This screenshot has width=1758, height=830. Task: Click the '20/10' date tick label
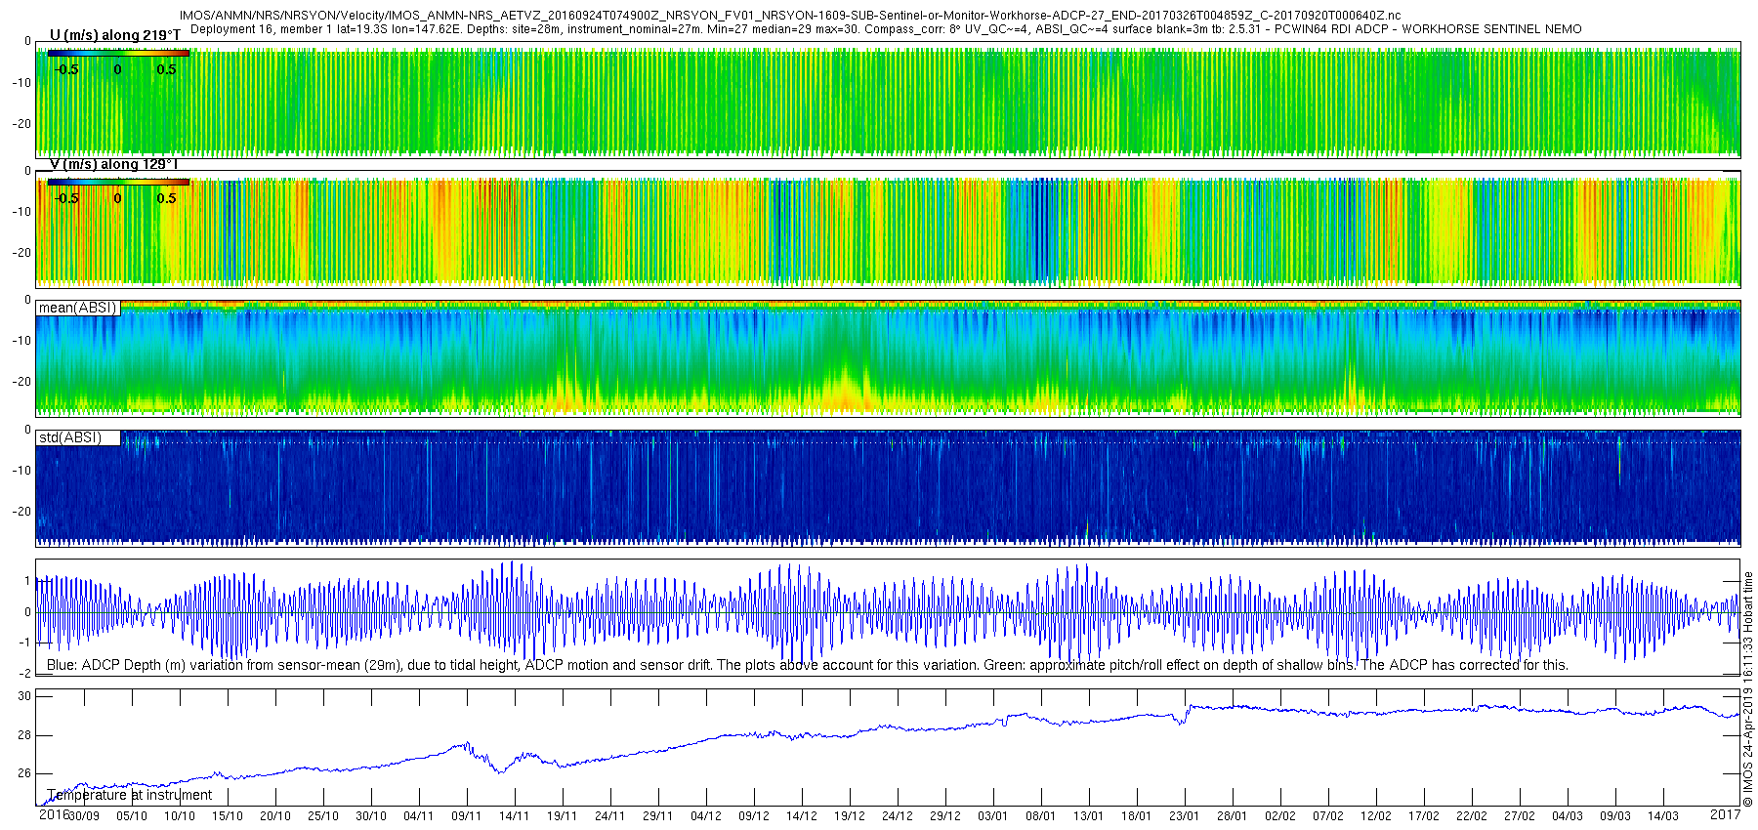275,816
